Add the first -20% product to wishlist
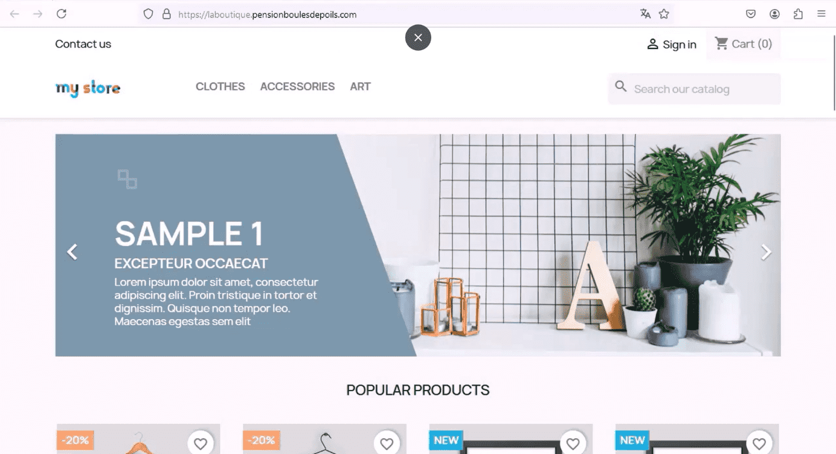The width and height of the screenshot is (836, 454). (201, 444)
